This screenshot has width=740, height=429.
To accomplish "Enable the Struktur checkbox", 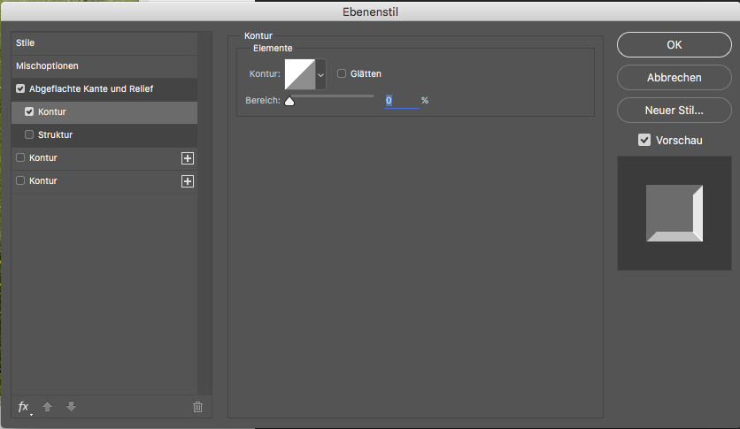I will (29, 134).
